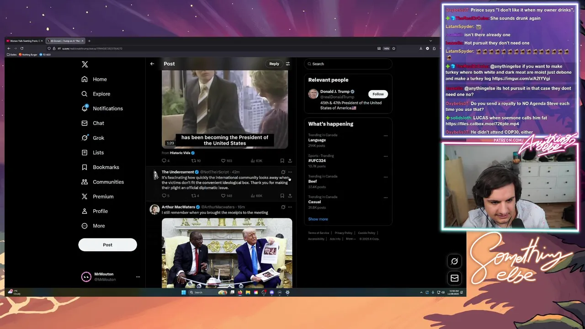Click the X search field
The width and height of the screenshot is (585, 329).
pos(348,64)
